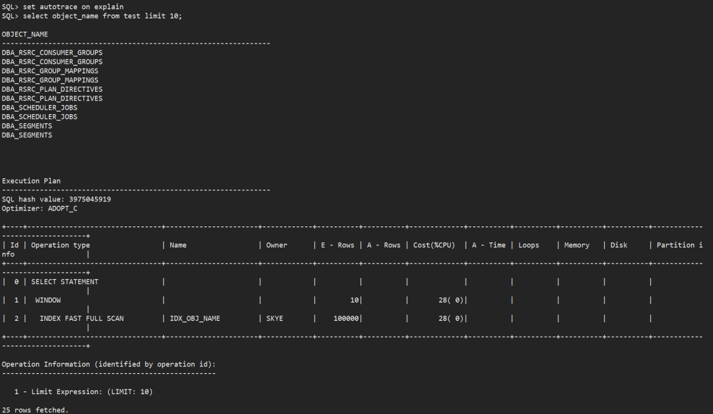Select the first DBA_SCHEDULER_JOBS result row

pyautogui.click(x=40, y=108)
